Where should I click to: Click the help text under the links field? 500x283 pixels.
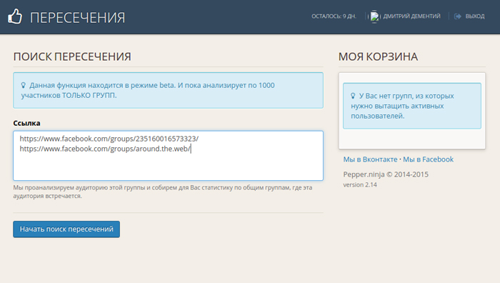pyautogui.click(x=163, y=192)
